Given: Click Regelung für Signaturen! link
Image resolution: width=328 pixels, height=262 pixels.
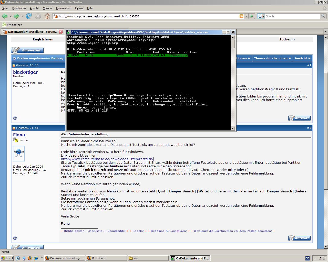Looking at the screenshot, I should [169, 231].
